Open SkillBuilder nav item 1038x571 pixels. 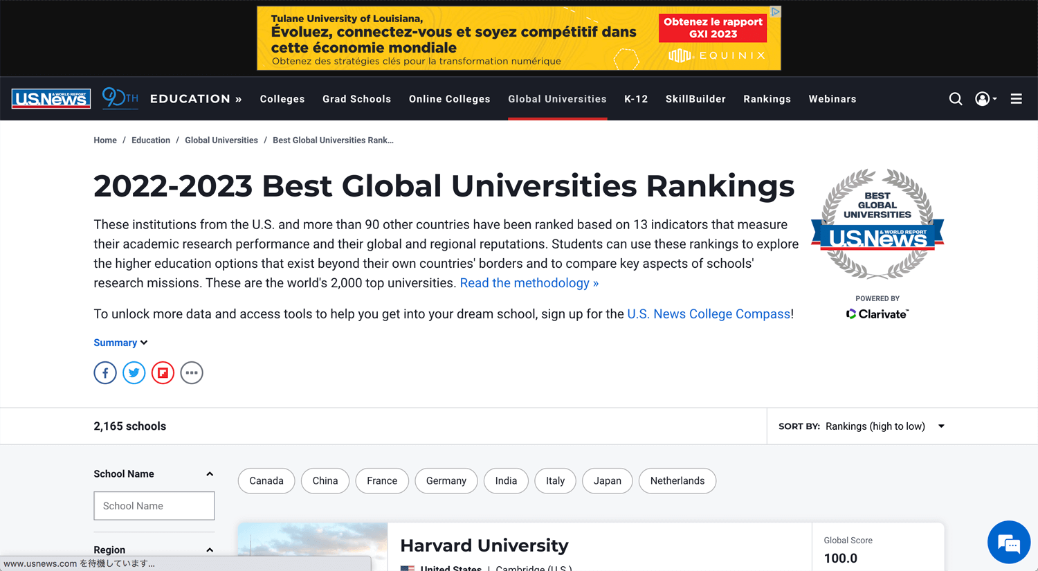[x=695, y=99]
